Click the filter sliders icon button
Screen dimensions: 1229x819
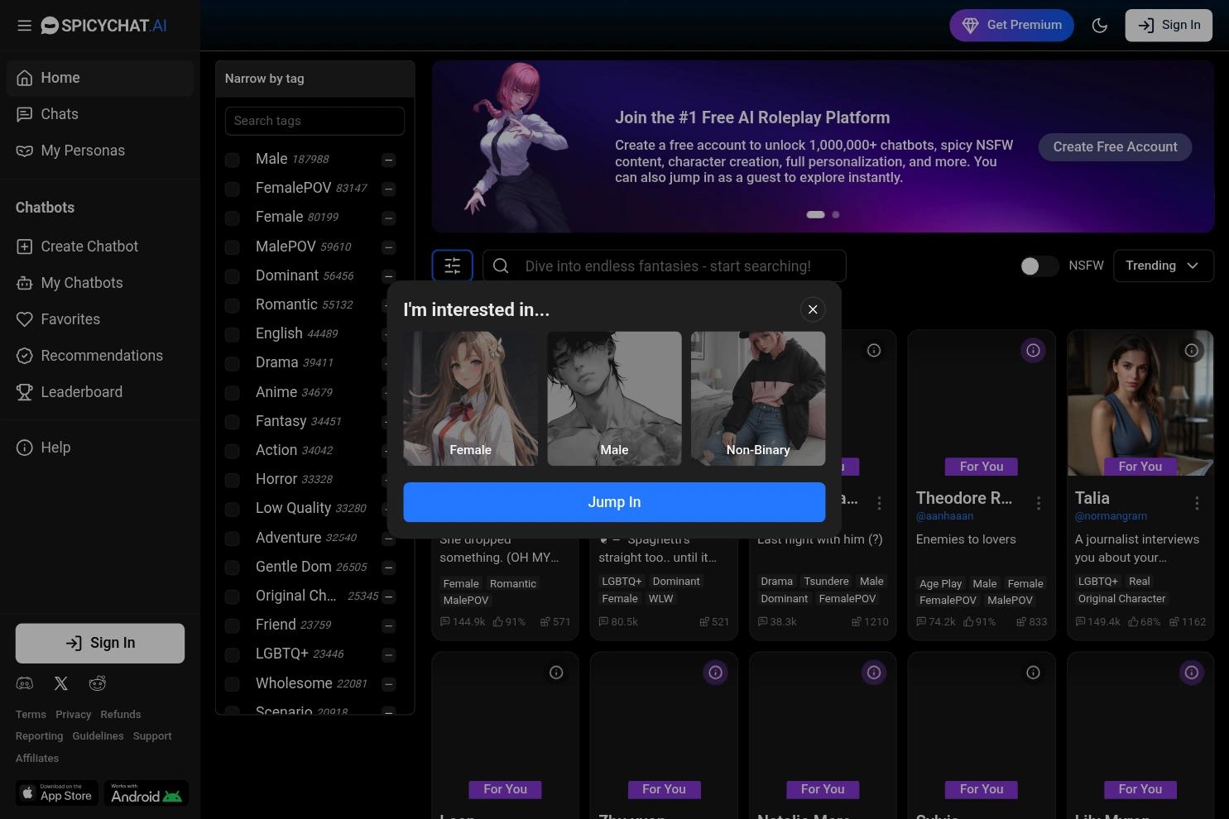452,266
